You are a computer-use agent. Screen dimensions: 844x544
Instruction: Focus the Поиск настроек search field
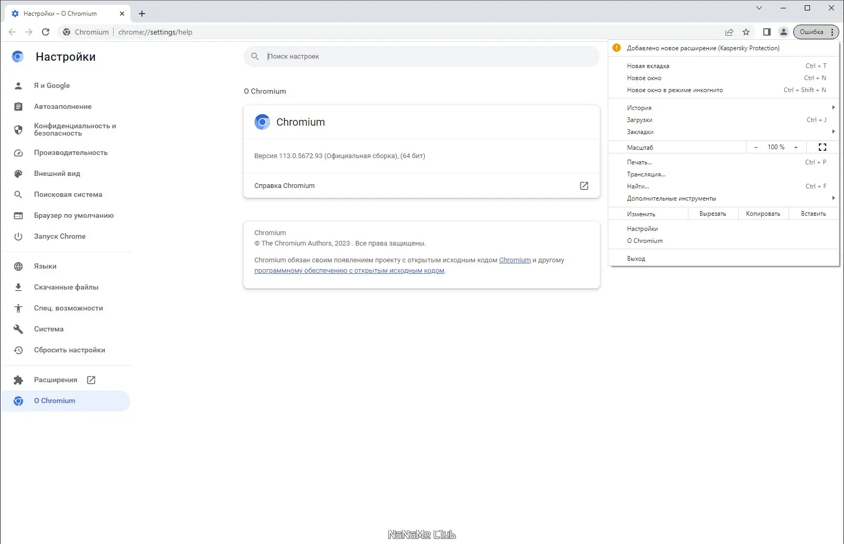click(422, 57)
